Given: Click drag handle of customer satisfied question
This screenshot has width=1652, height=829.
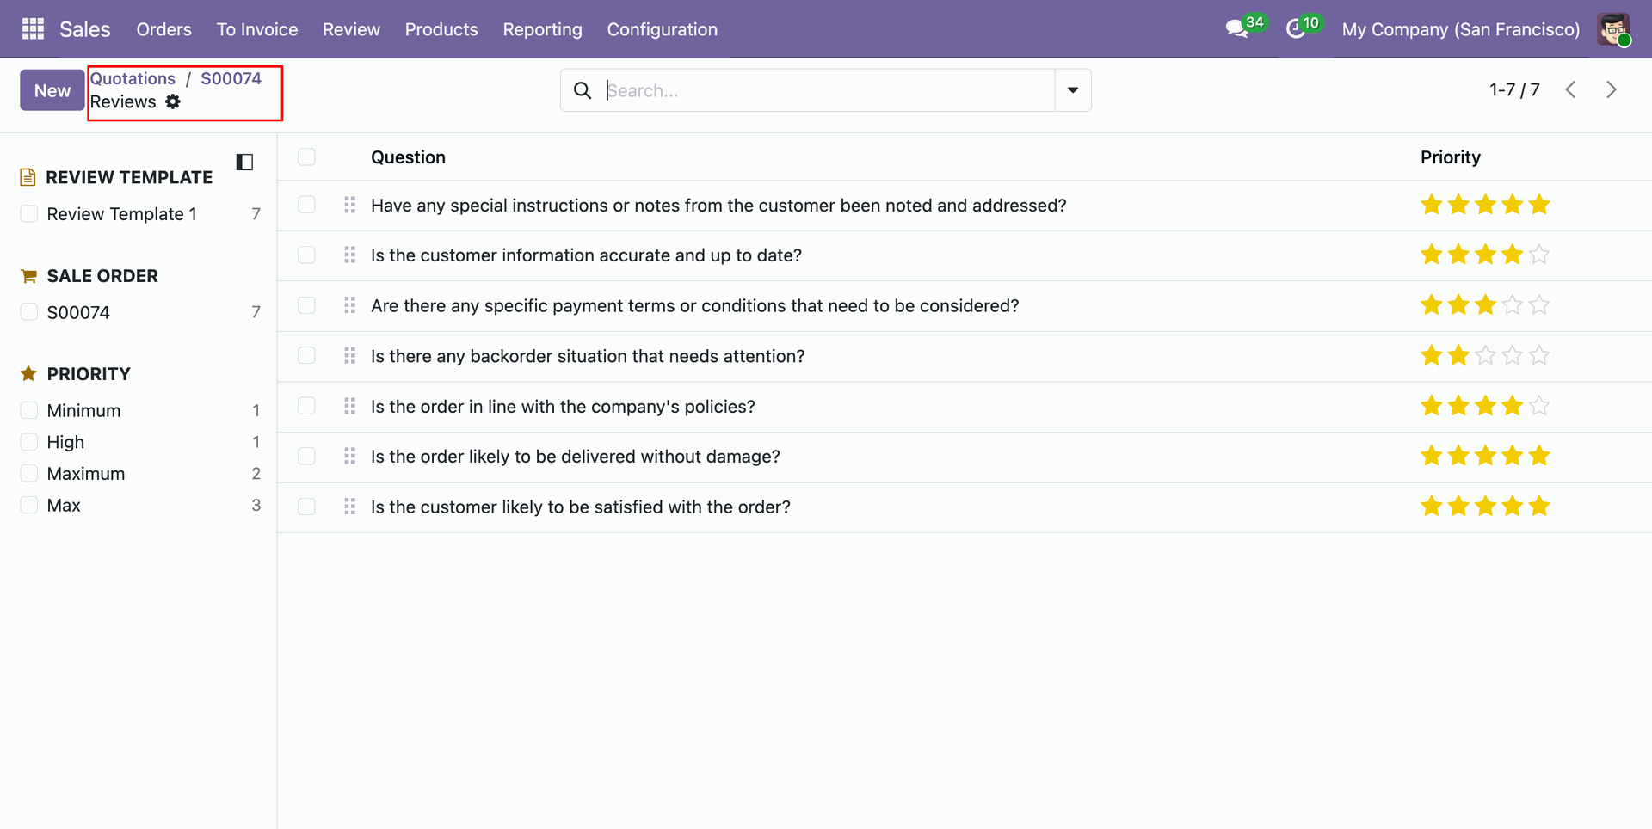Looking at the screenshot, I should point(349,507).
